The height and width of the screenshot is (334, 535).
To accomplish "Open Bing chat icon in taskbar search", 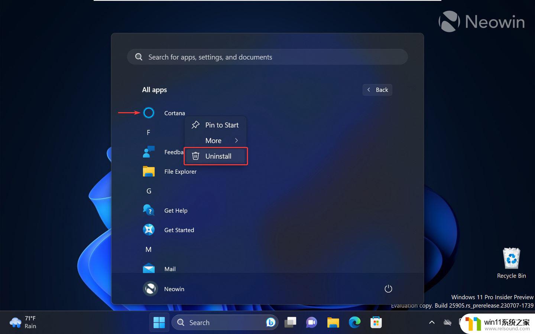I will click(x=270, y=322).
